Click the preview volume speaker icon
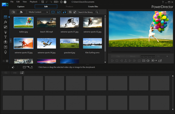175x114 pixels. point(148,61)
